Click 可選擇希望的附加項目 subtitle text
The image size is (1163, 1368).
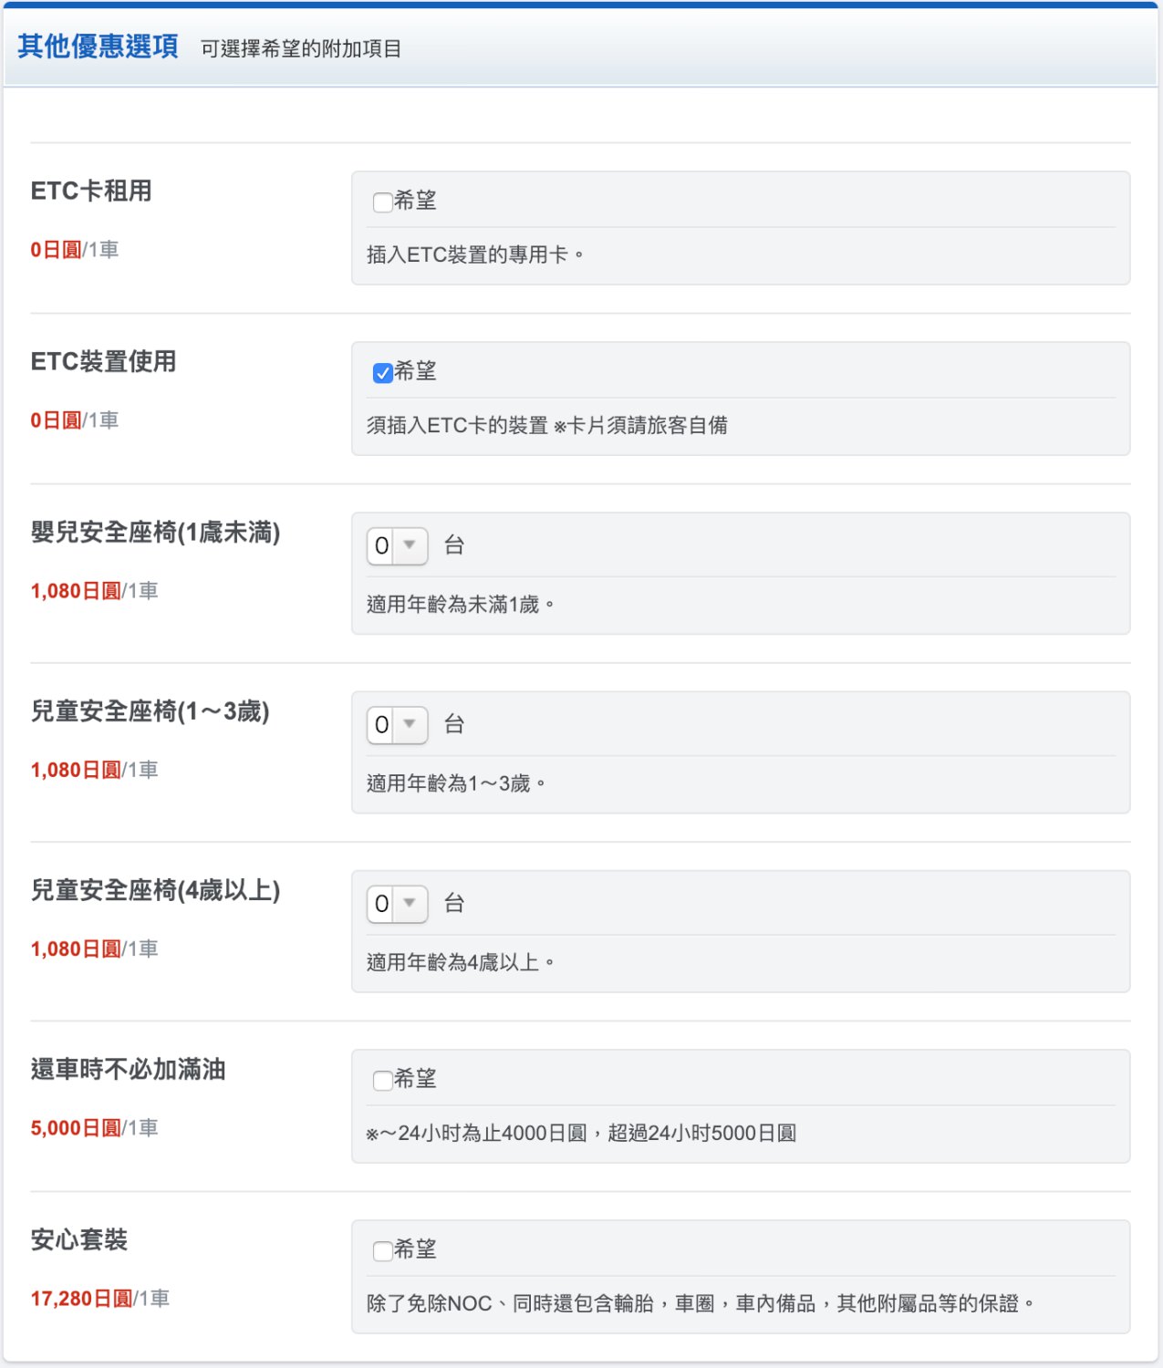pos(301,48)
